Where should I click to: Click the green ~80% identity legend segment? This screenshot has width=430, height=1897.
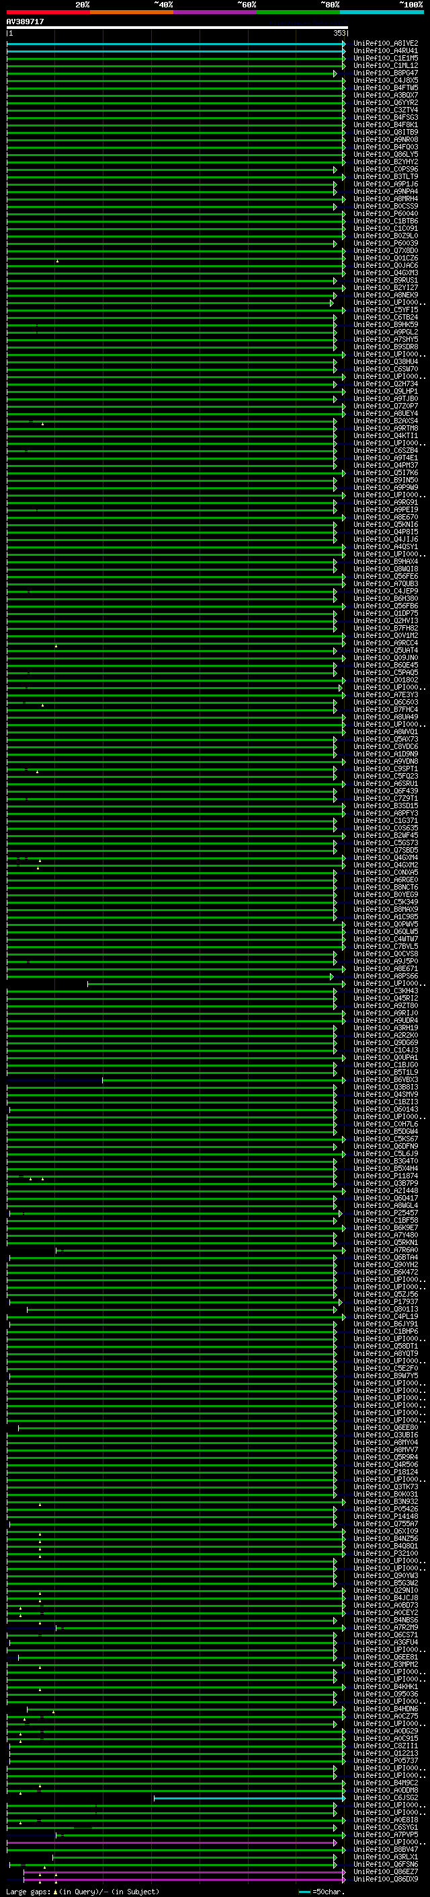298,12
